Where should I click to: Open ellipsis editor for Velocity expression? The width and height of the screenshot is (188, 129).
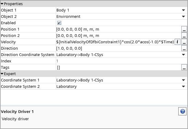click(x=184, y=42)
